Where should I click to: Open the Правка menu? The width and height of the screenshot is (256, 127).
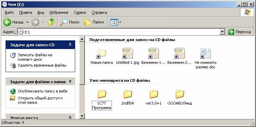click(26, 12)
